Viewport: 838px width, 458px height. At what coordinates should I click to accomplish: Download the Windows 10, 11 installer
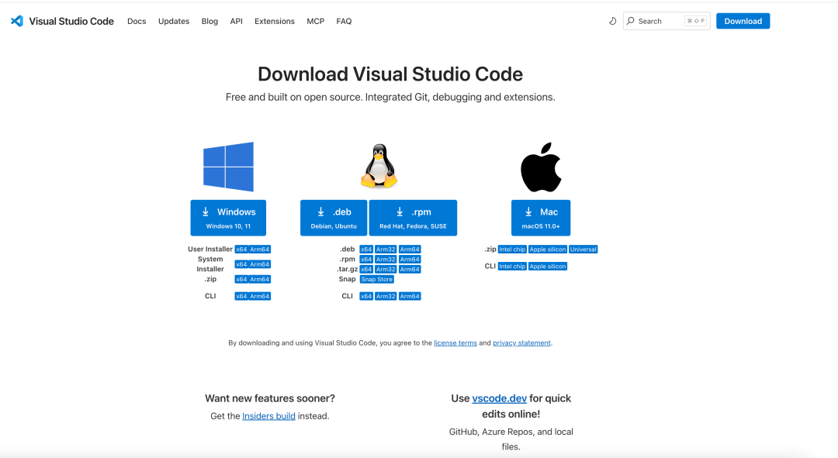point(228,218)
